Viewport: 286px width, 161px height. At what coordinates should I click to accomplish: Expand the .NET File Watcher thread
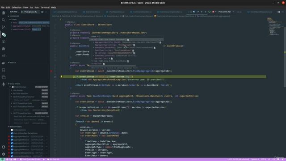tap(11, 93)
